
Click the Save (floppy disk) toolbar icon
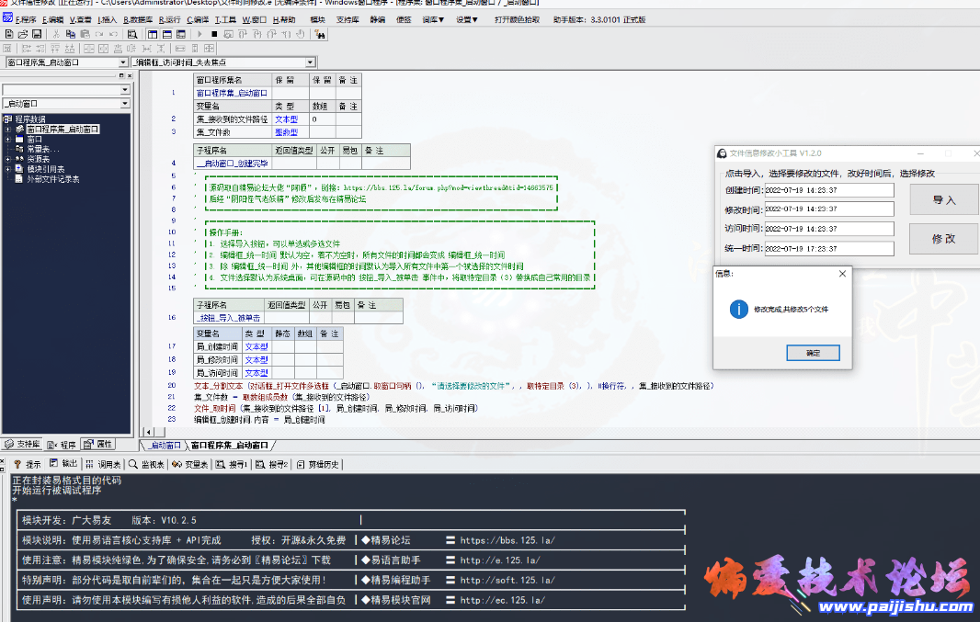tap(37, 34)
